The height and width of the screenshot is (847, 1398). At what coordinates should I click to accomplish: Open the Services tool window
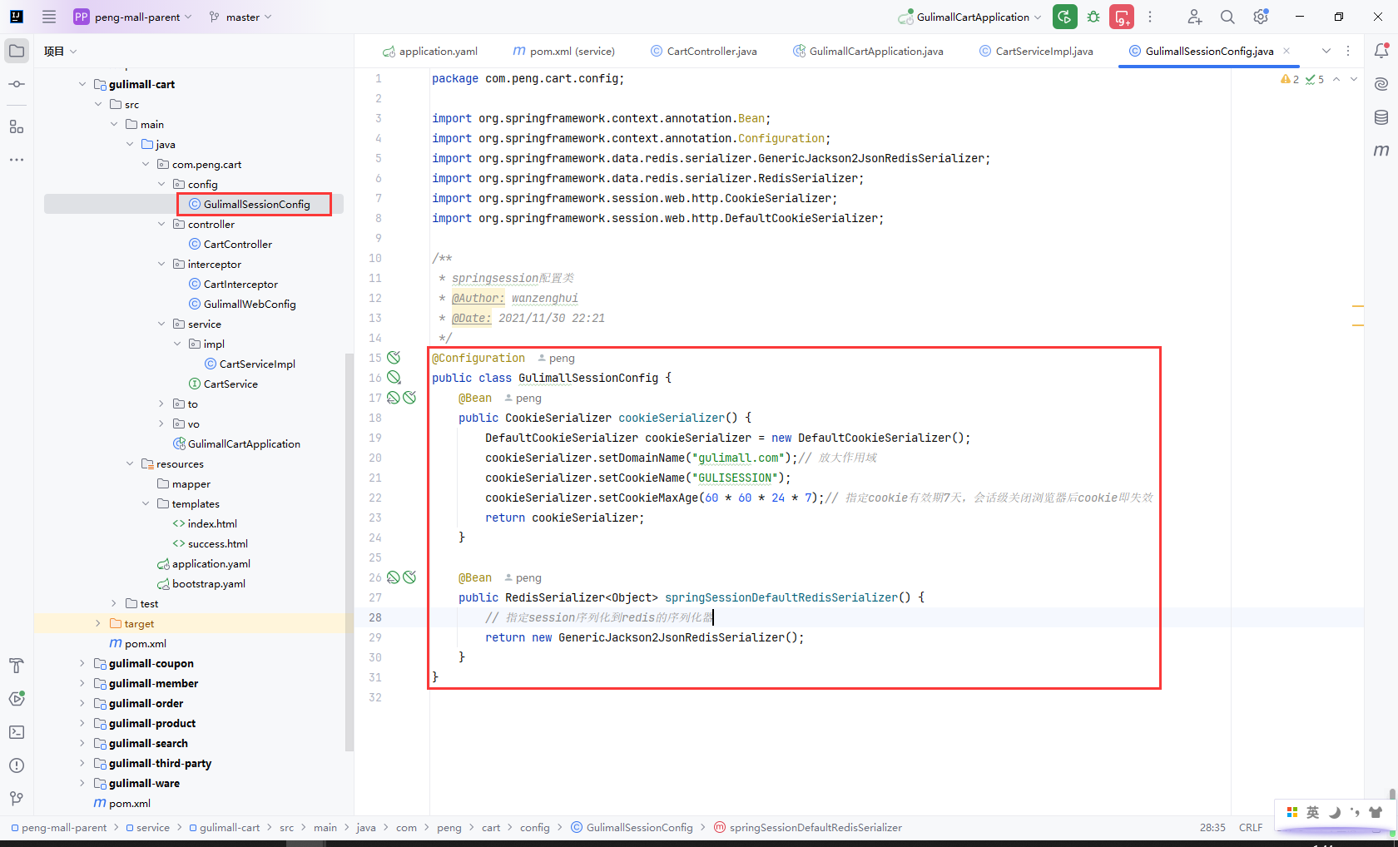click(17, 699)
